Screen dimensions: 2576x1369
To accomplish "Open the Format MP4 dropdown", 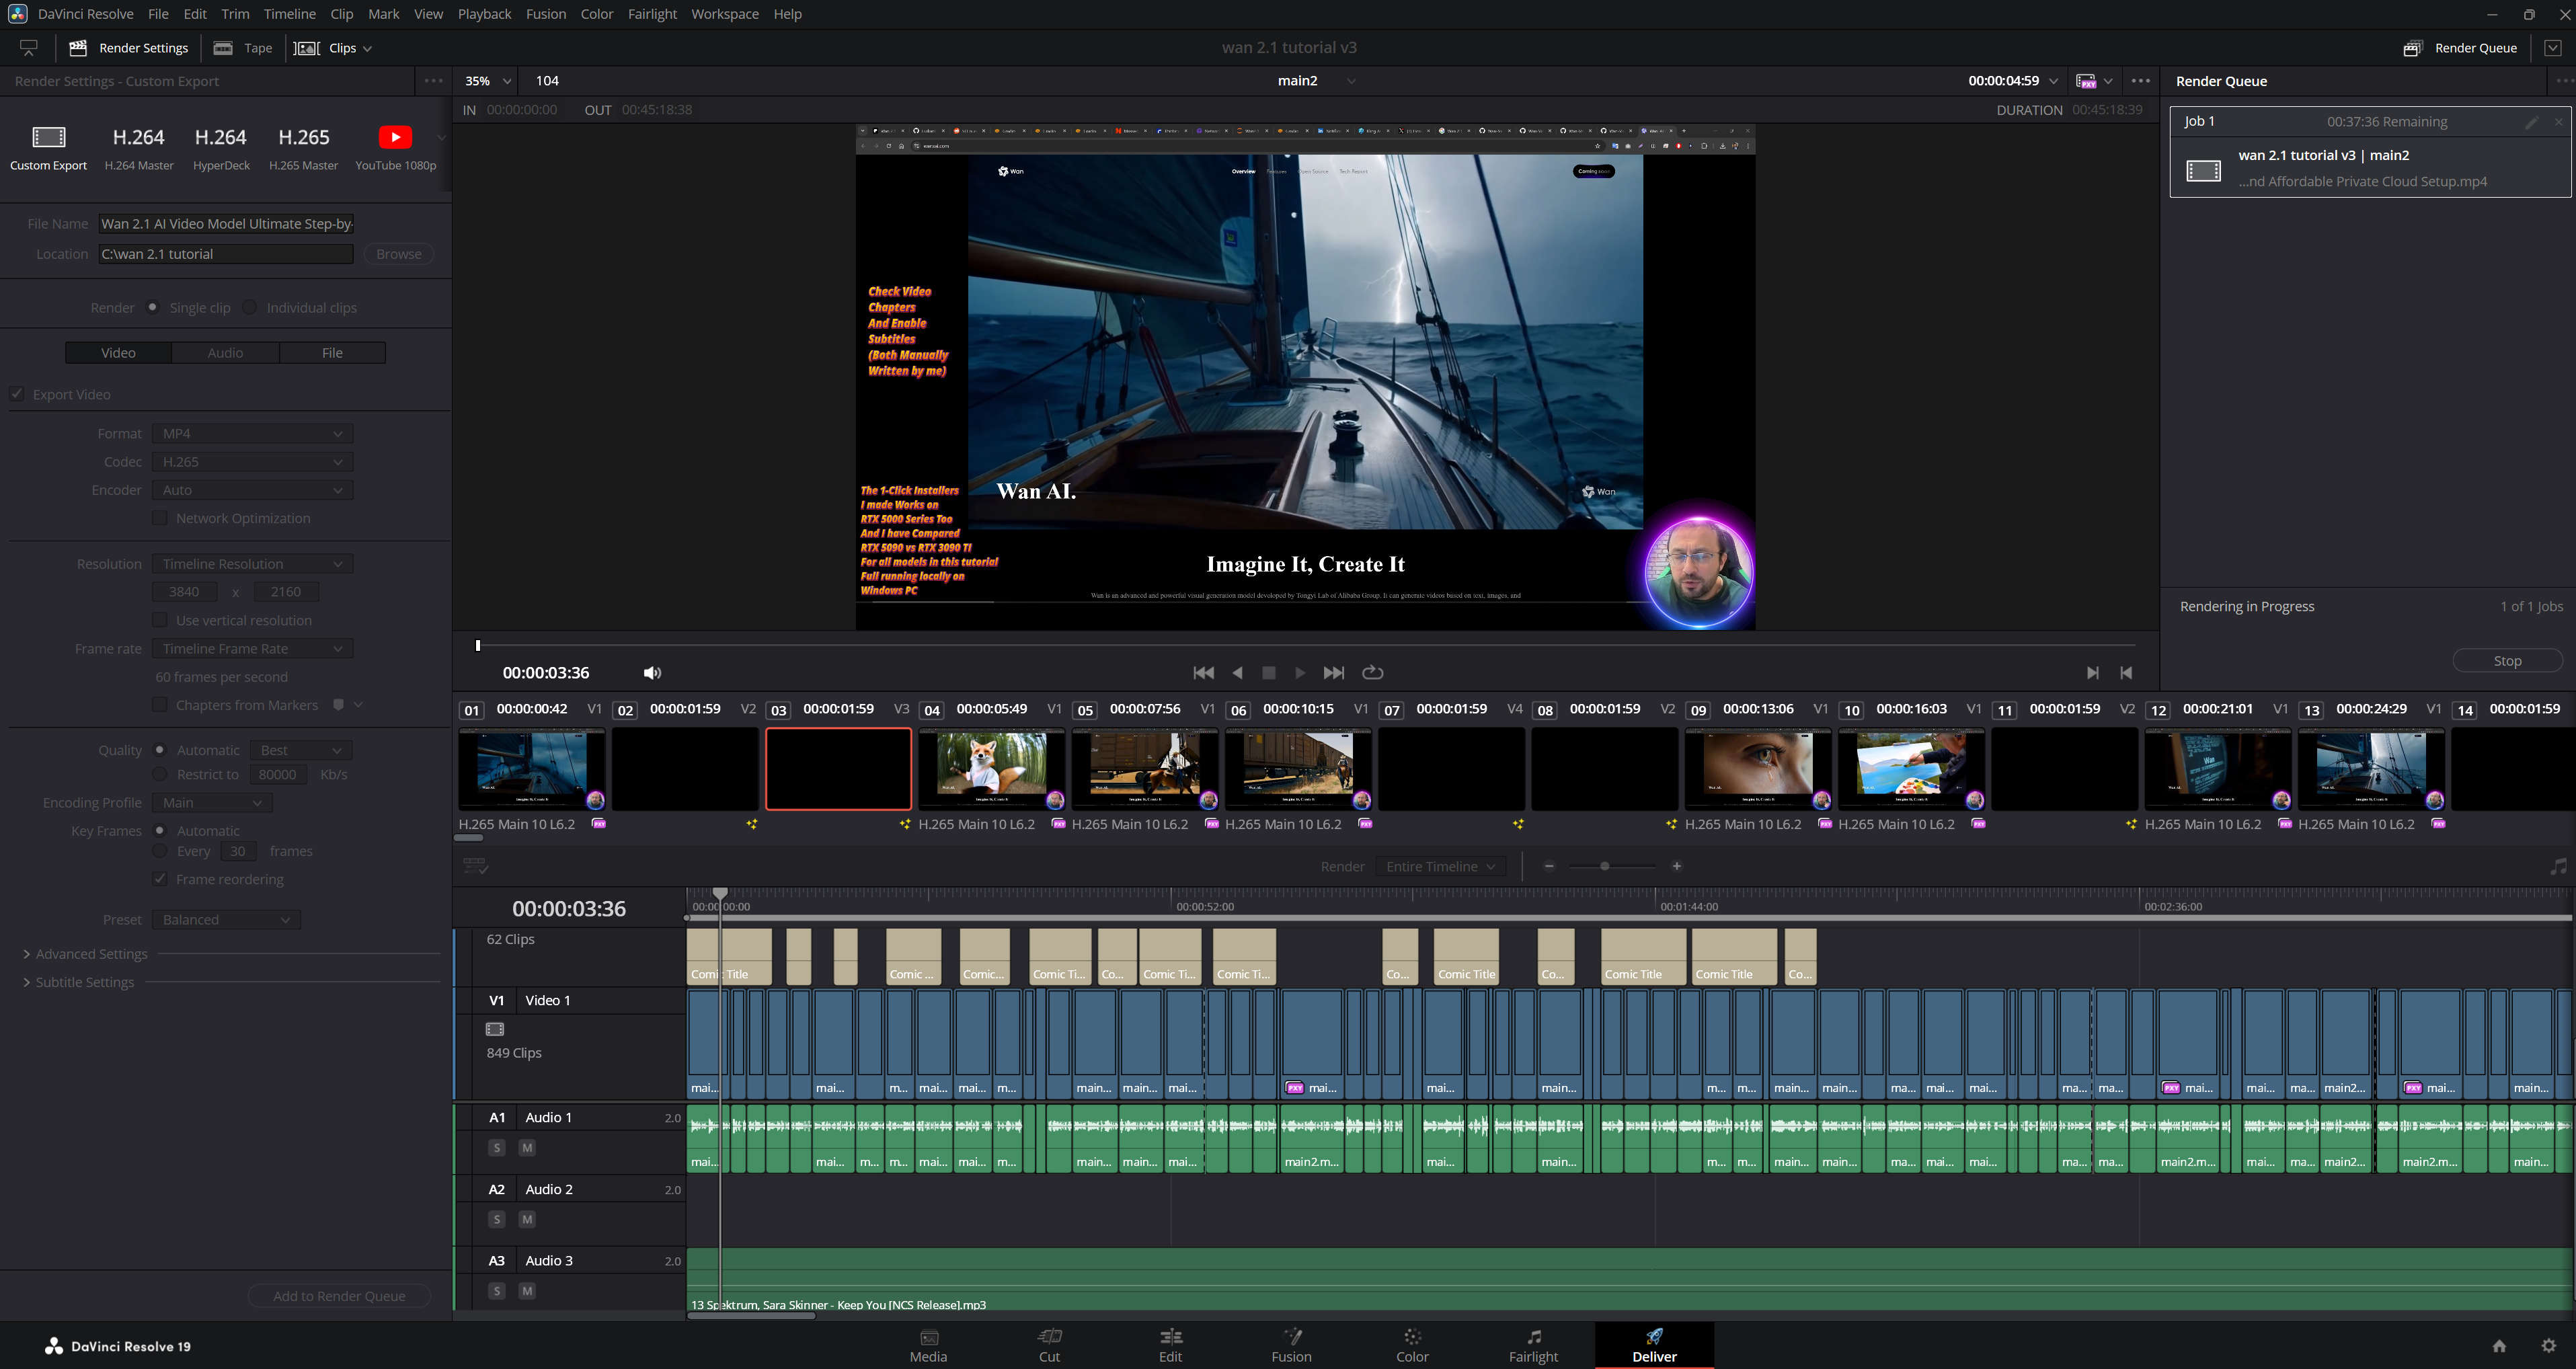I will tap(252, 434).
